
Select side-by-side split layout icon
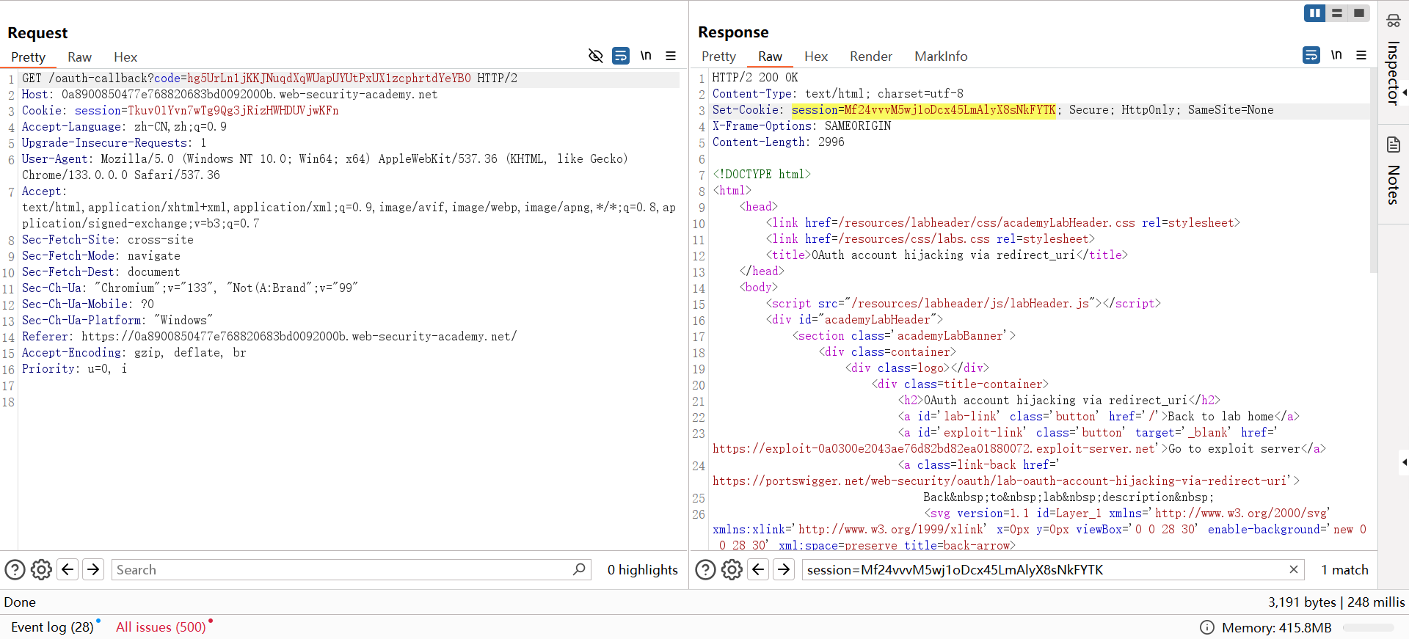pyautogui.click(x=1314, y=13)
